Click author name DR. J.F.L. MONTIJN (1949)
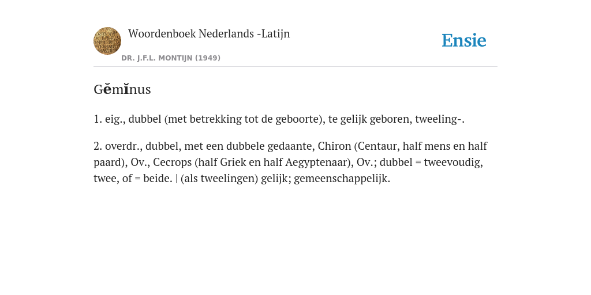 171,58
